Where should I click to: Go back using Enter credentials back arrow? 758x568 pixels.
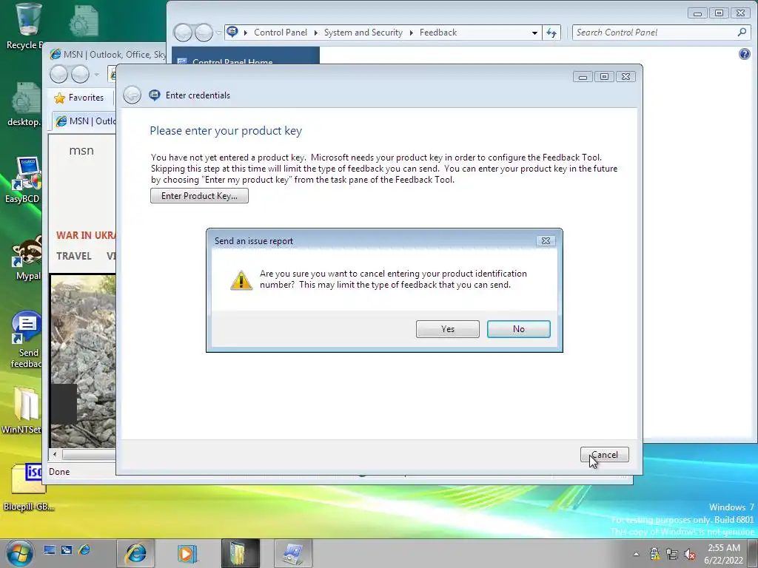tap(132, 95)
